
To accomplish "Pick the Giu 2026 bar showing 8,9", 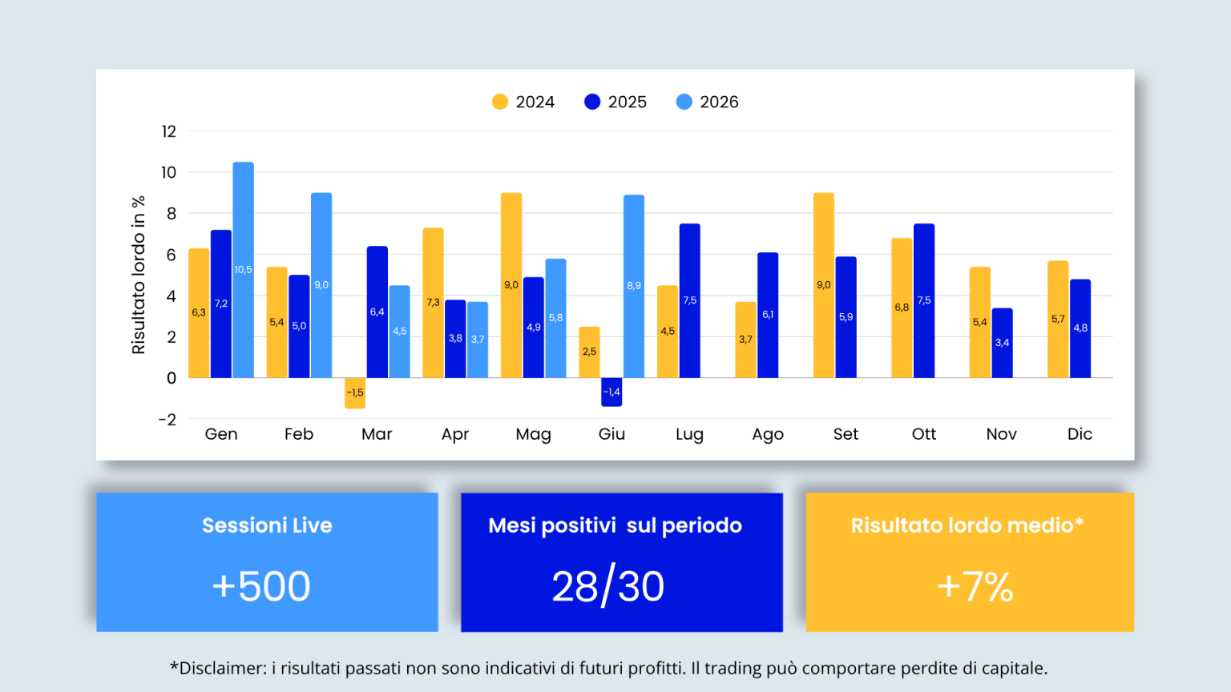I will [x=634, y=286].
